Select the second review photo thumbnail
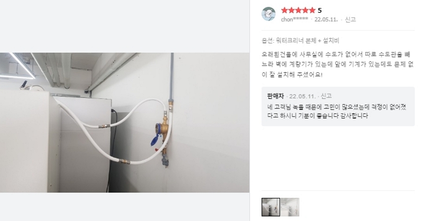The height and width of the screenshot is (221, 424). point(290,207)
